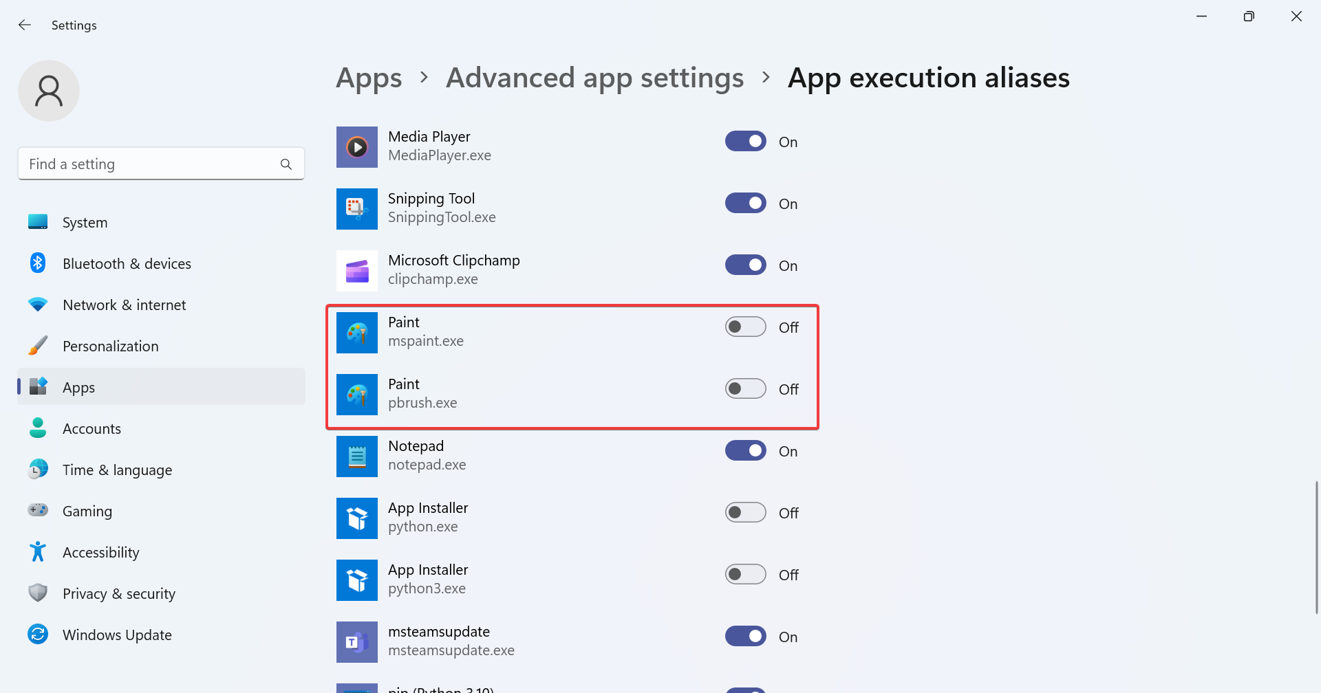The image size is (1321, 693).
Task: Disable the Media Player alias toggle
Action: coord(745,142)
